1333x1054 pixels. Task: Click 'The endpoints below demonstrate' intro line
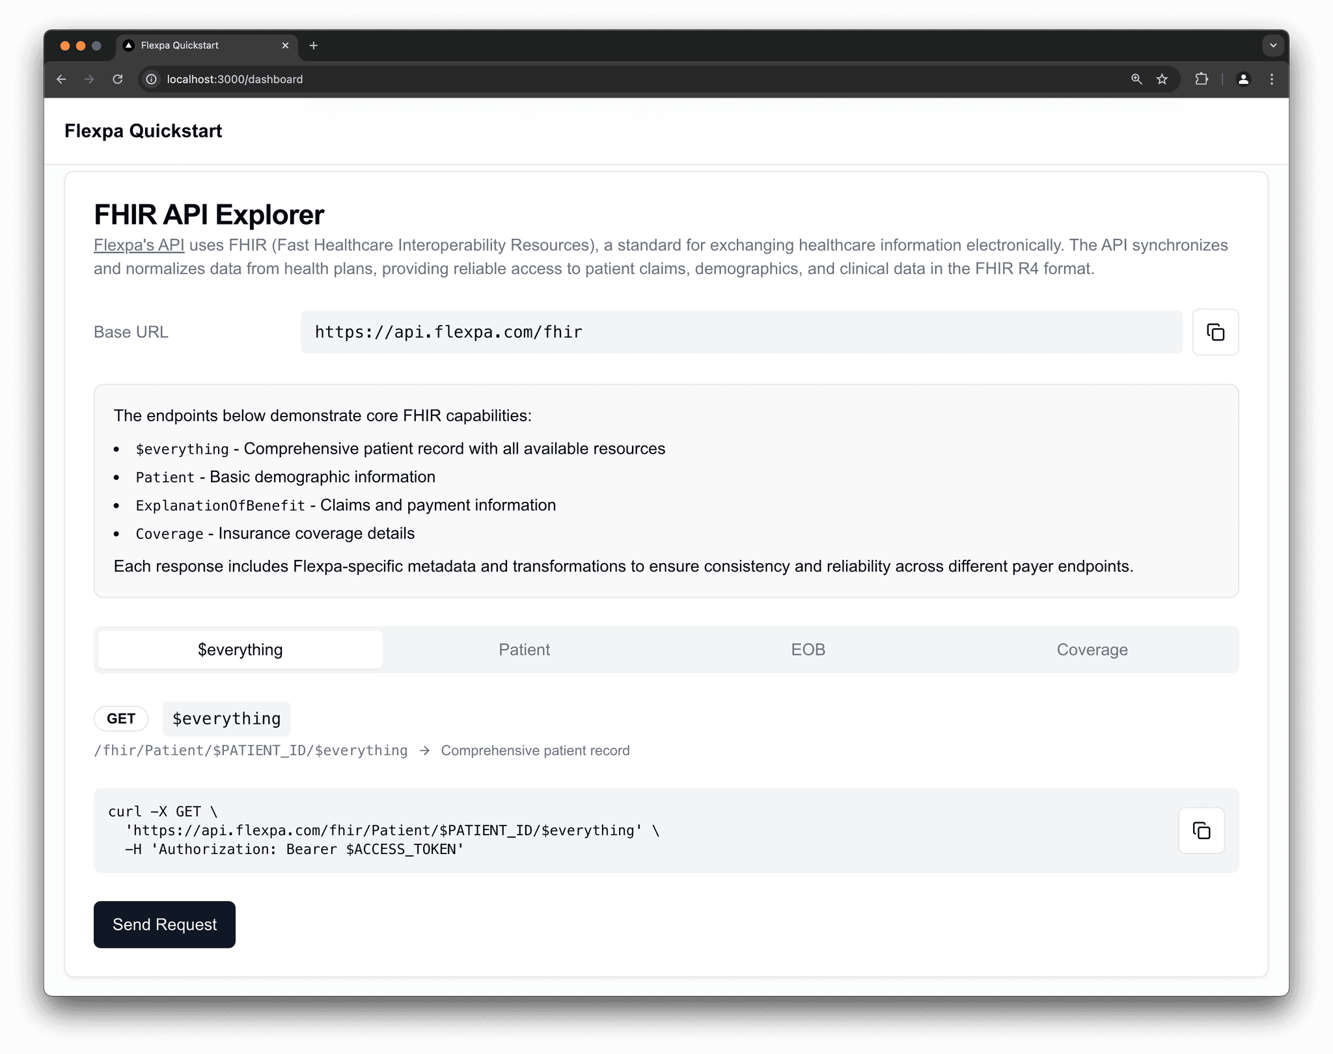tap(323, 416)
